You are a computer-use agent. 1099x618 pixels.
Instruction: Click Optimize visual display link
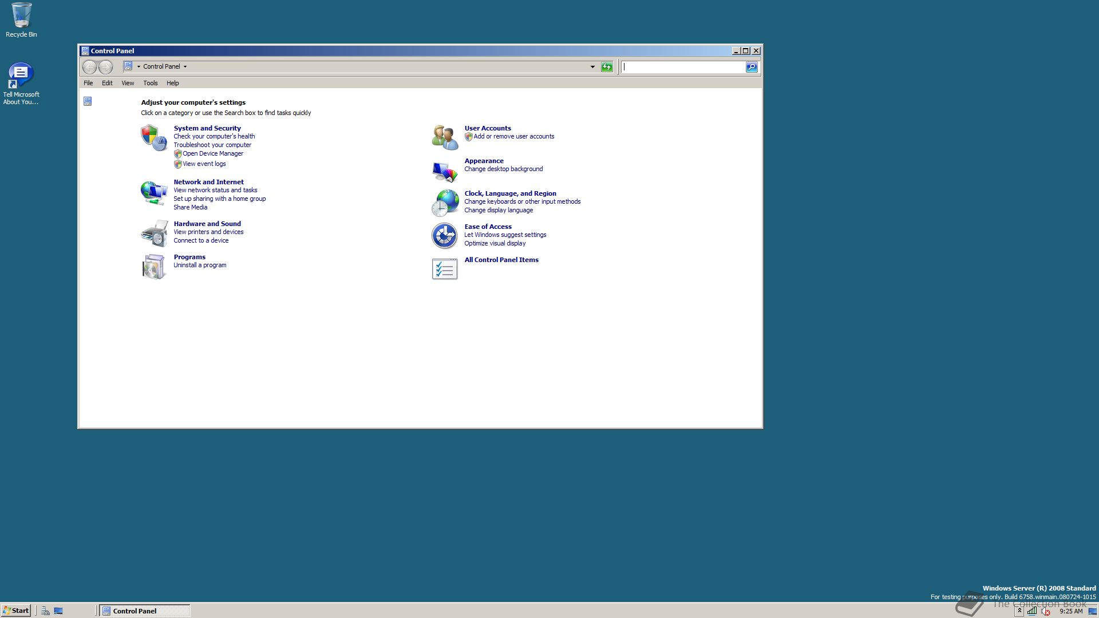click(495, 243)
